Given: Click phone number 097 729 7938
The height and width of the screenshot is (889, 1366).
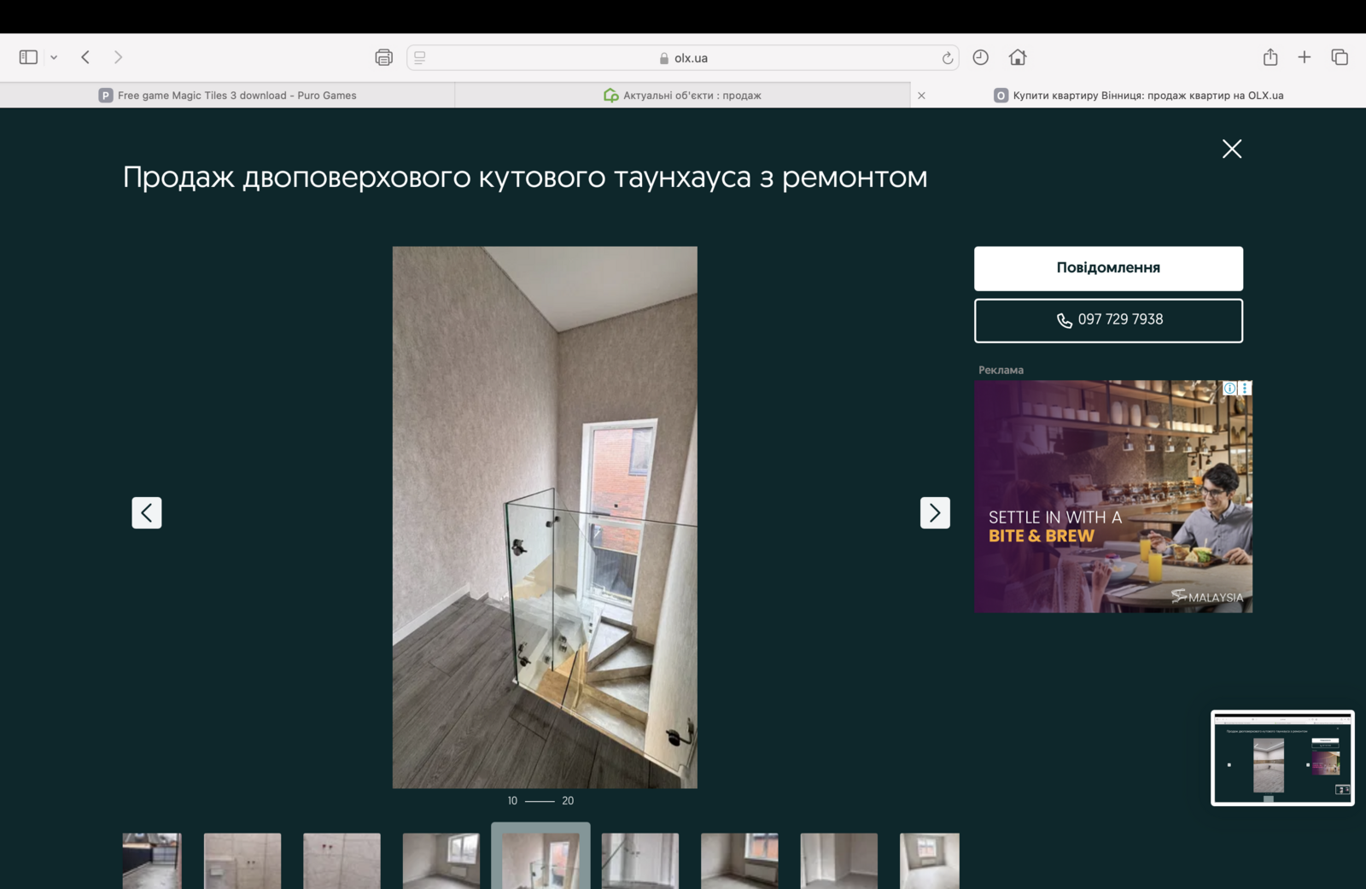Looking at the screenshot, I should click(x=1108, y=320).
